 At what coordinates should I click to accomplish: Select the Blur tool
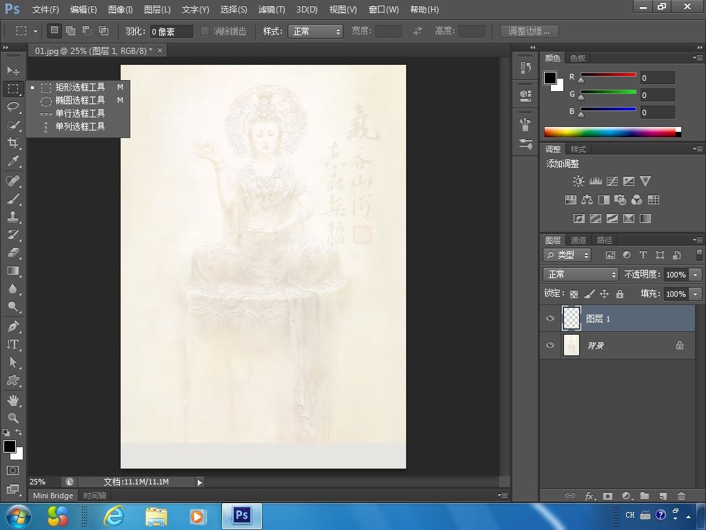click(x=12, y=289)
